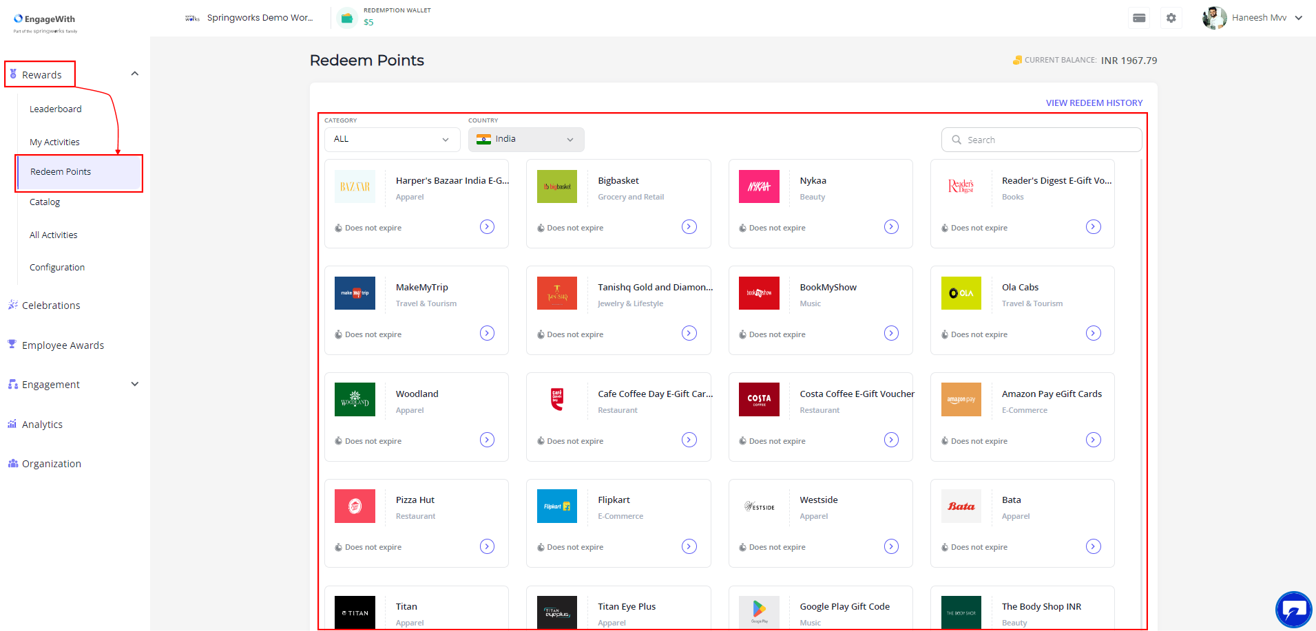Click View Redeem History link
Screen dimensions: 1316x631
(1094, 103)
